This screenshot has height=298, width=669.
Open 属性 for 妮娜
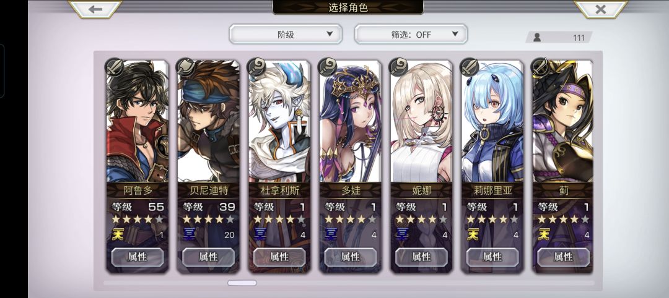[421, 257]
